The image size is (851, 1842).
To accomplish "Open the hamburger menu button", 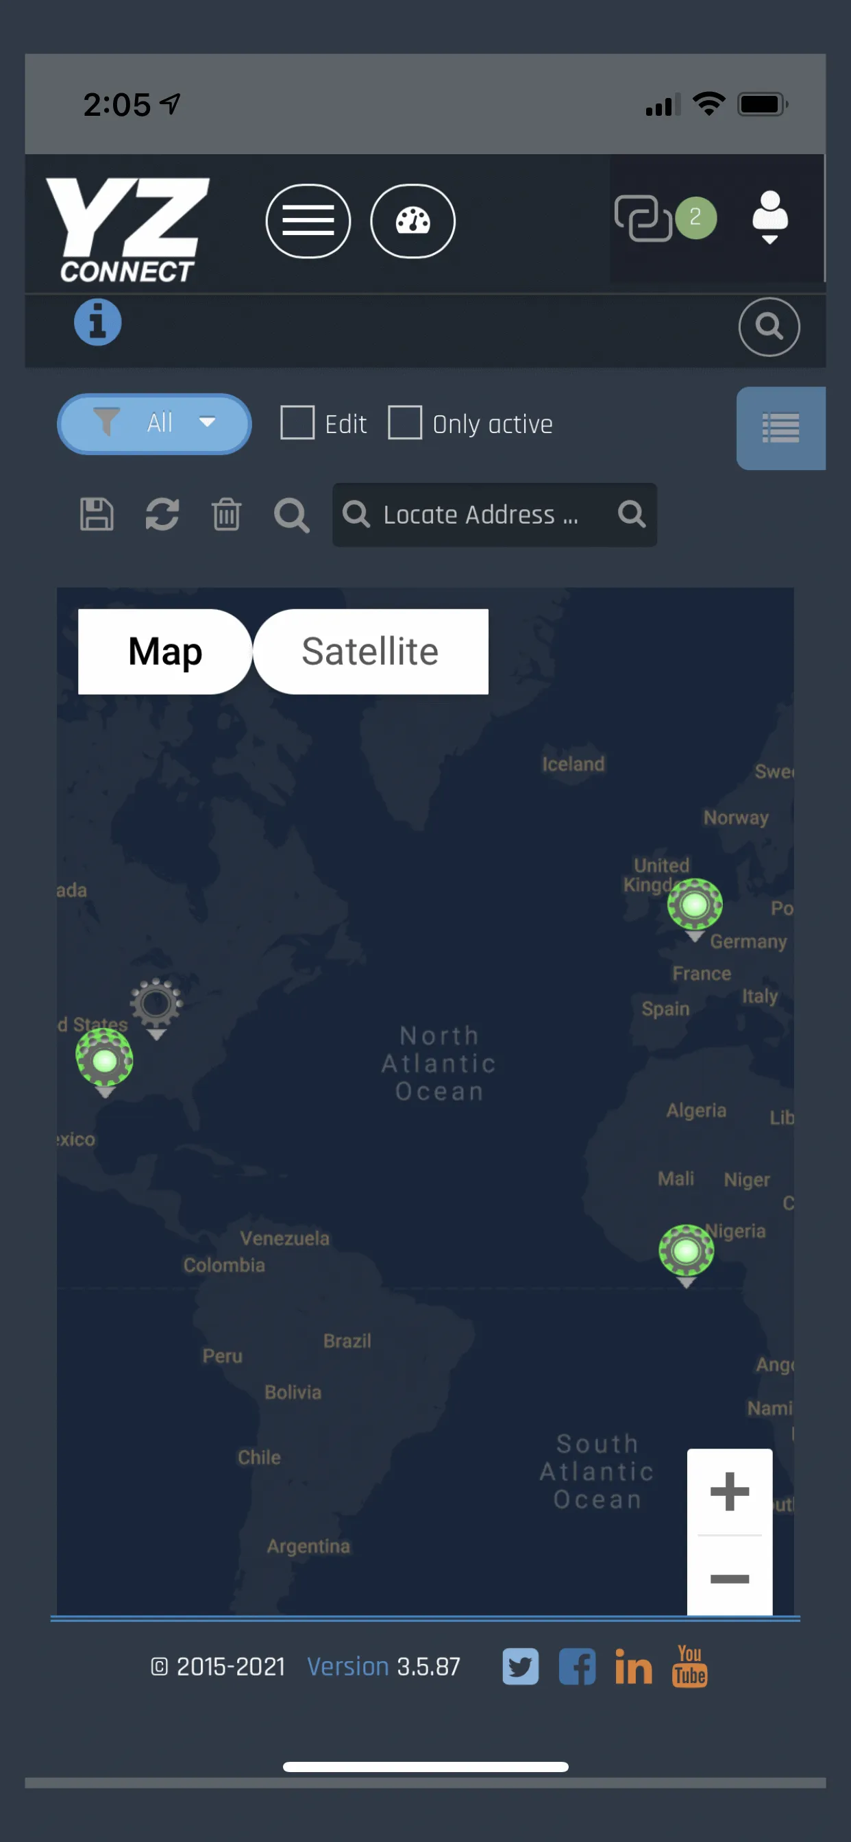I will pos(308,221).
